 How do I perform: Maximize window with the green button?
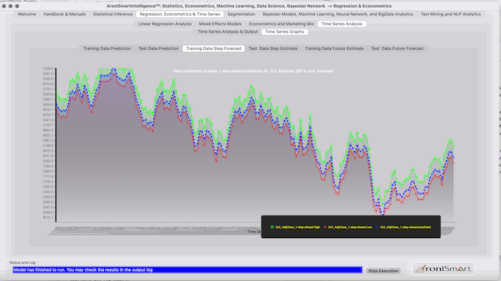pos(17,6)
